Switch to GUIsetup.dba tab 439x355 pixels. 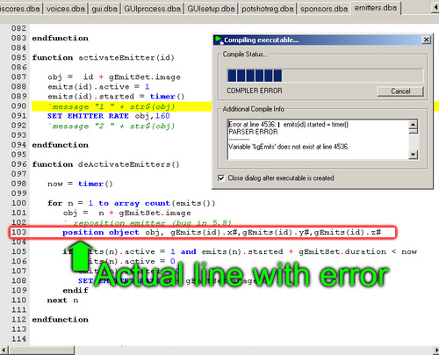[211, 9]
